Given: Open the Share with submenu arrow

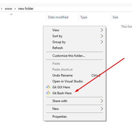Looking at the screenshot, I should click(x=102, y=101).
